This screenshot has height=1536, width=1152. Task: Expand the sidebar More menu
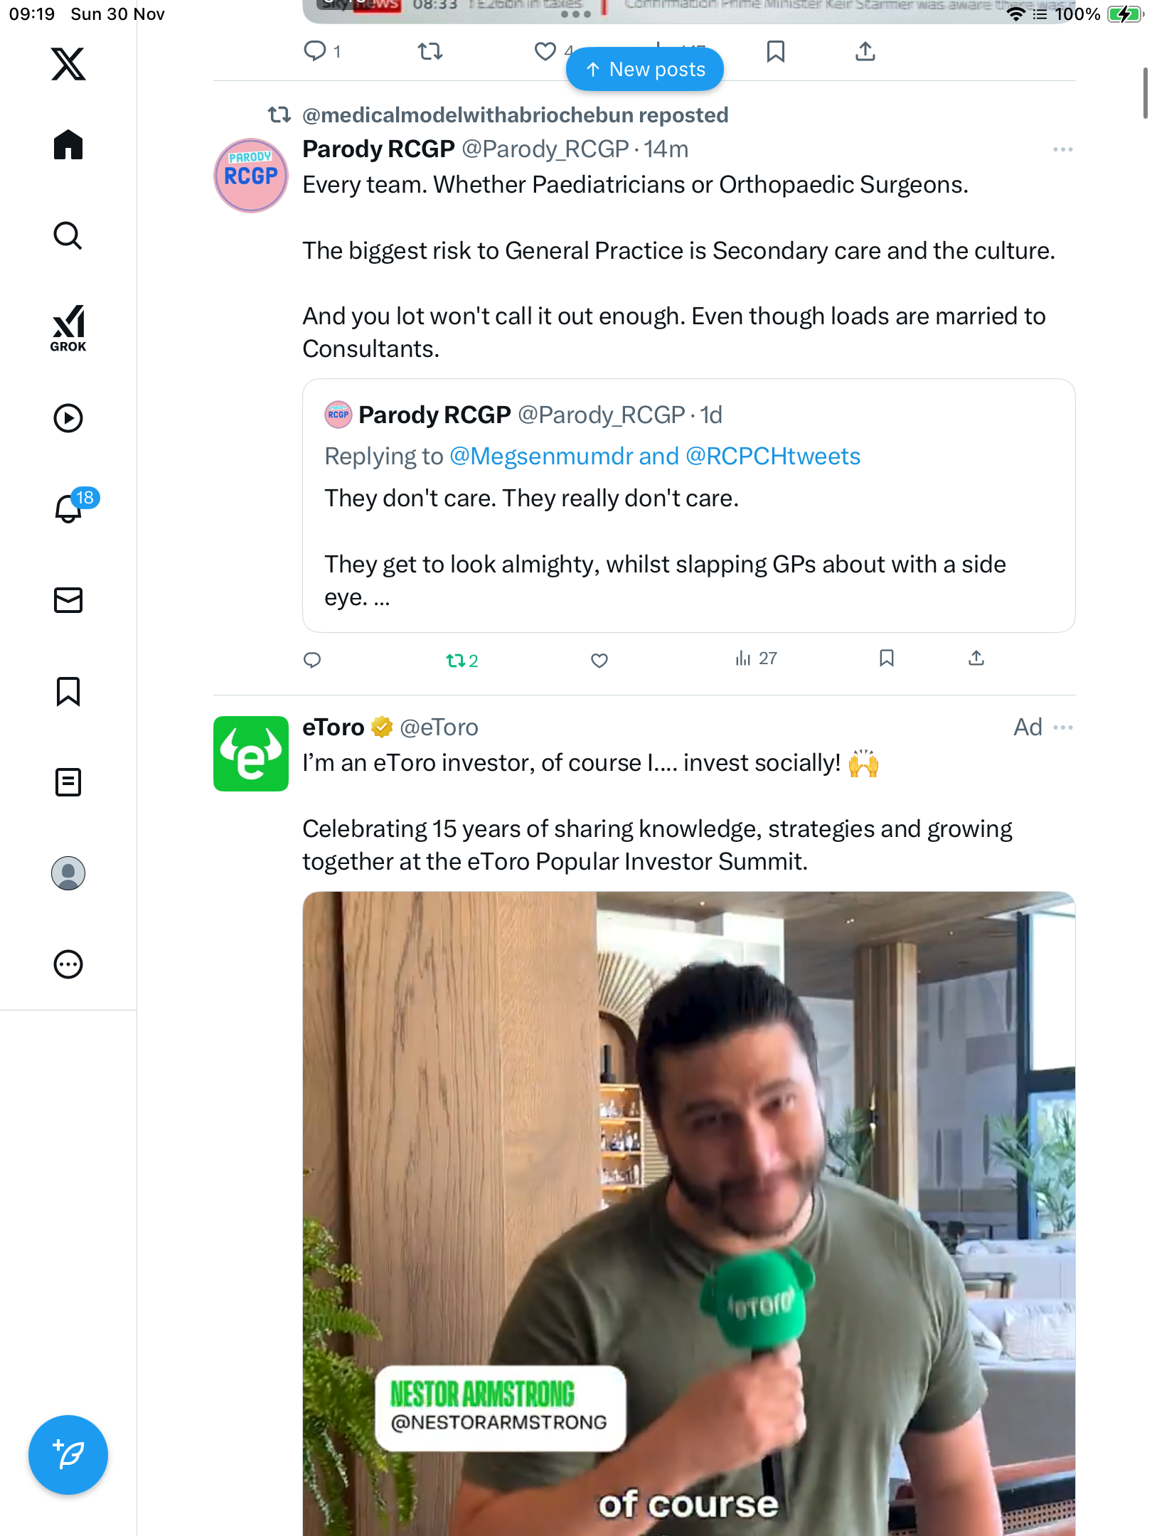click(x=68, y=964)
